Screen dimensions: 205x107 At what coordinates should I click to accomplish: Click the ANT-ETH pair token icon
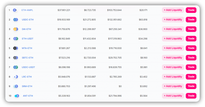tap(17, 96)
